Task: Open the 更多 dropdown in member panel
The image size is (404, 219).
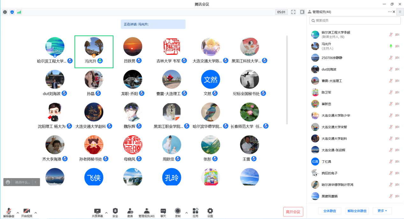Action: point(382,211)
